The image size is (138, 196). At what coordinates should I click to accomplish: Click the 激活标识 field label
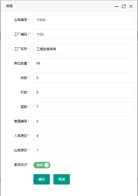tap(21, 165)
